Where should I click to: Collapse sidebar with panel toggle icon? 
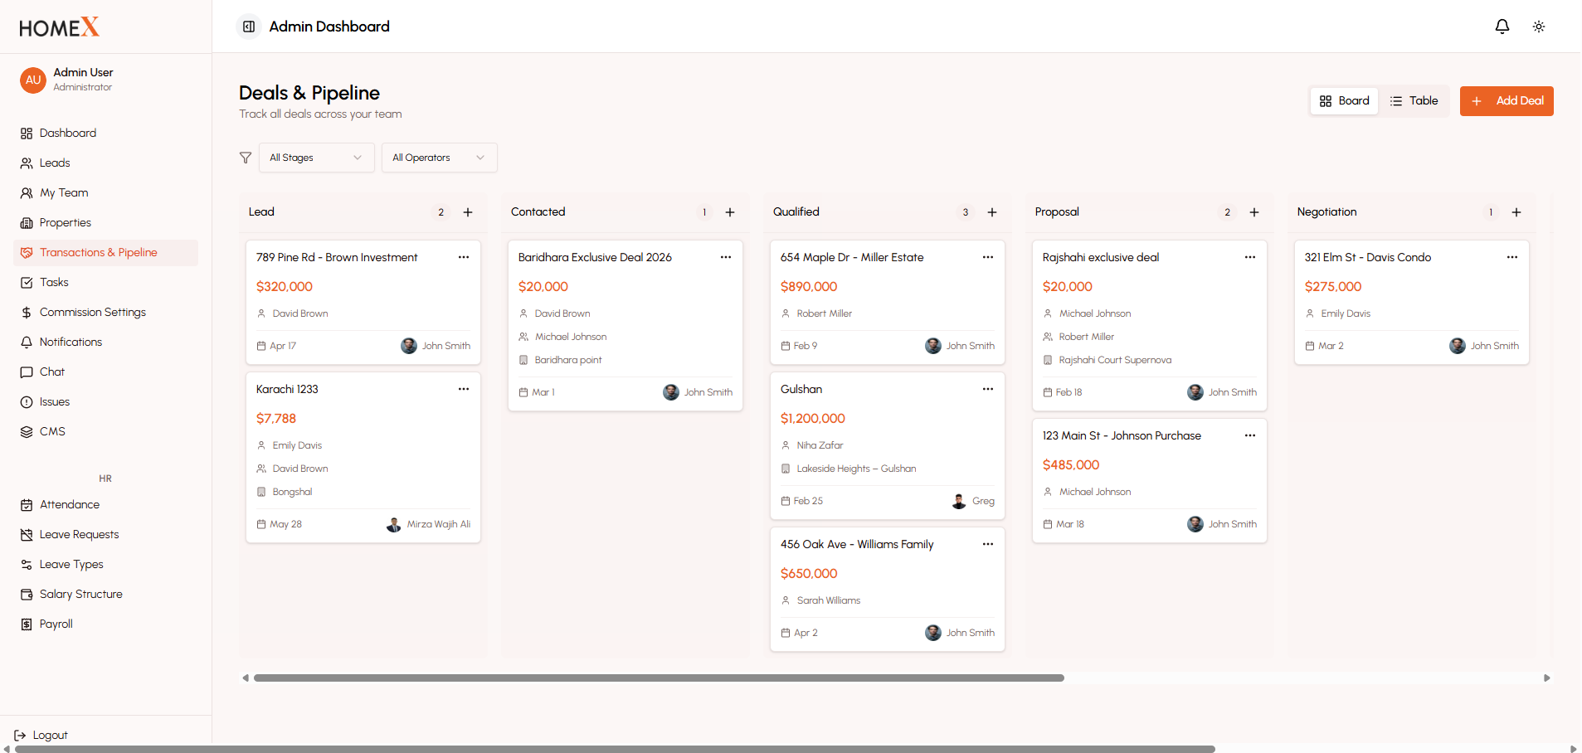[x=249, y=27]
